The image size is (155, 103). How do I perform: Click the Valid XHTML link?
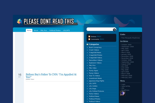[x=126, y=86]
